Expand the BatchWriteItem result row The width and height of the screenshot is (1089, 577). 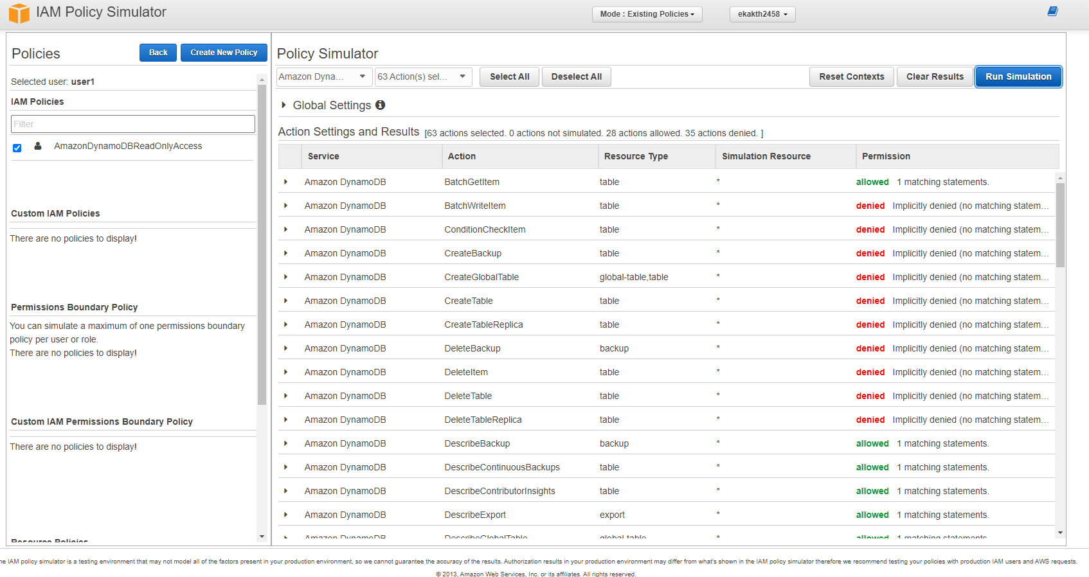pyautogui.click(x=285, y=206)
